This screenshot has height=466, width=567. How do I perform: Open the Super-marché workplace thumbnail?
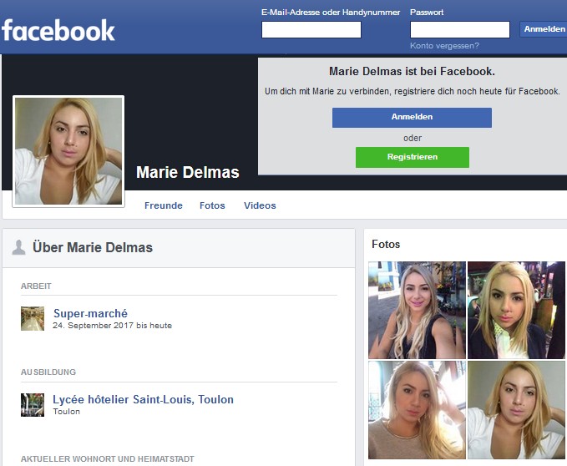coord(33,318)
